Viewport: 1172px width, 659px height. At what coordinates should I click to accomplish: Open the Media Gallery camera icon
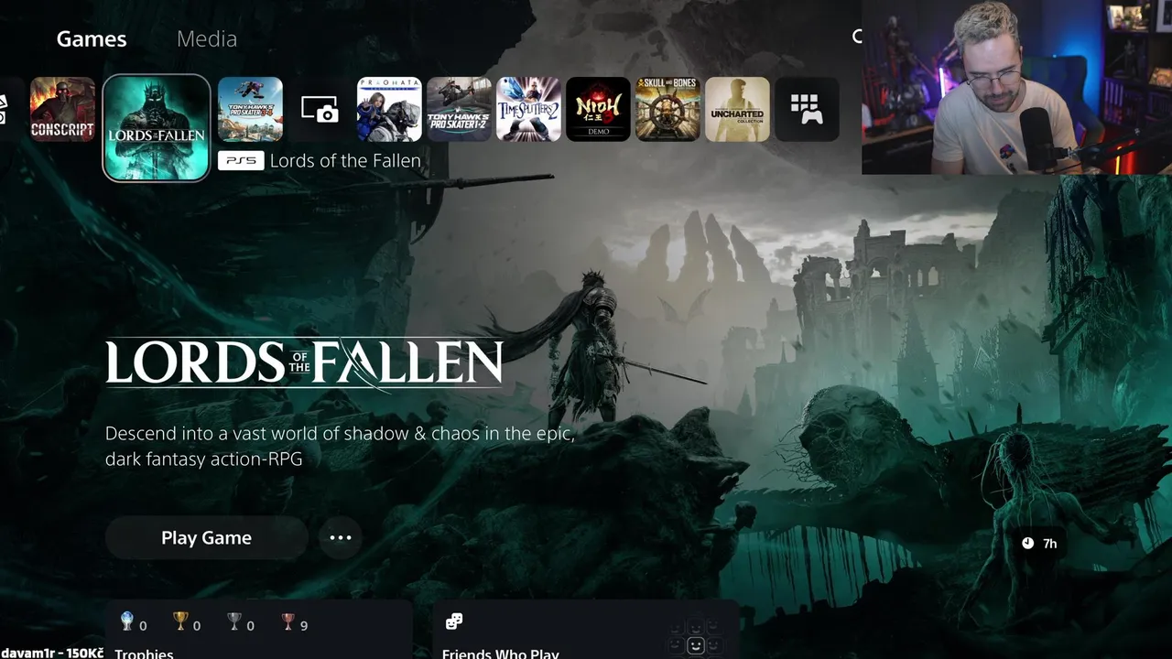click(x=320, y=110)
